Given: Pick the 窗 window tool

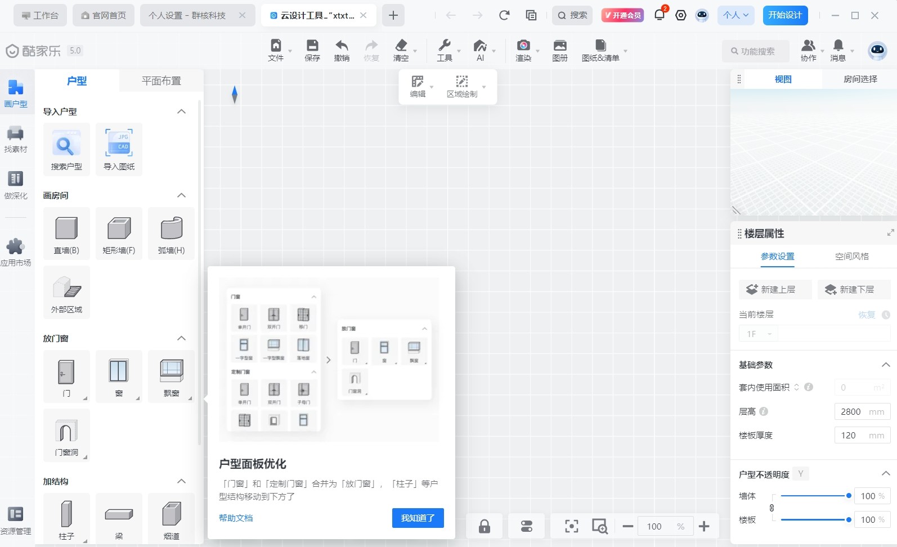Looking at the screenshot, I should pyautogui.click(x=119, y=376).
